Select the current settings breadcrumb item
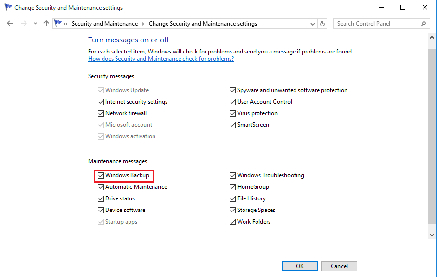Image resolution: width=437 pixels, height=277 pixels. [203, 24]
